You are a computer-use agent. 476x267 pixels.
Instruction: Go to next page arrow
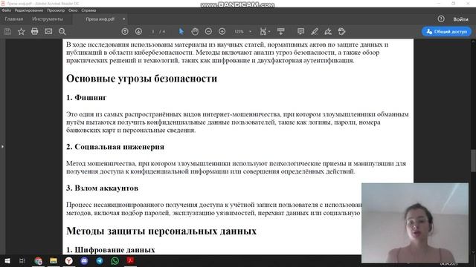(x=138, y=31)
